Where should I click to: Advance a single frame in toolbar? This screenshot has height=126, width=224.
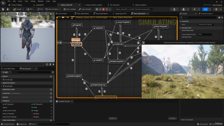click(x=100, y=9)
